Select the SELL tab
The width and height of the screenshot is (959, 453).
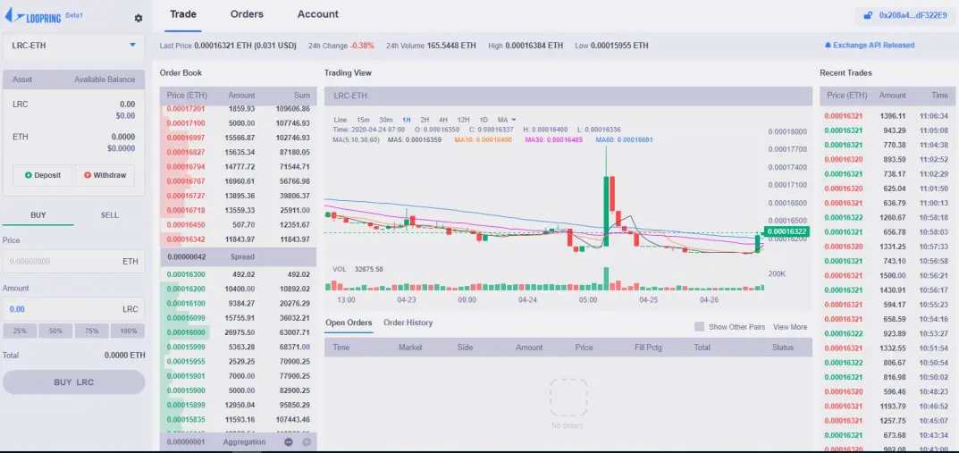click(109, 215)
